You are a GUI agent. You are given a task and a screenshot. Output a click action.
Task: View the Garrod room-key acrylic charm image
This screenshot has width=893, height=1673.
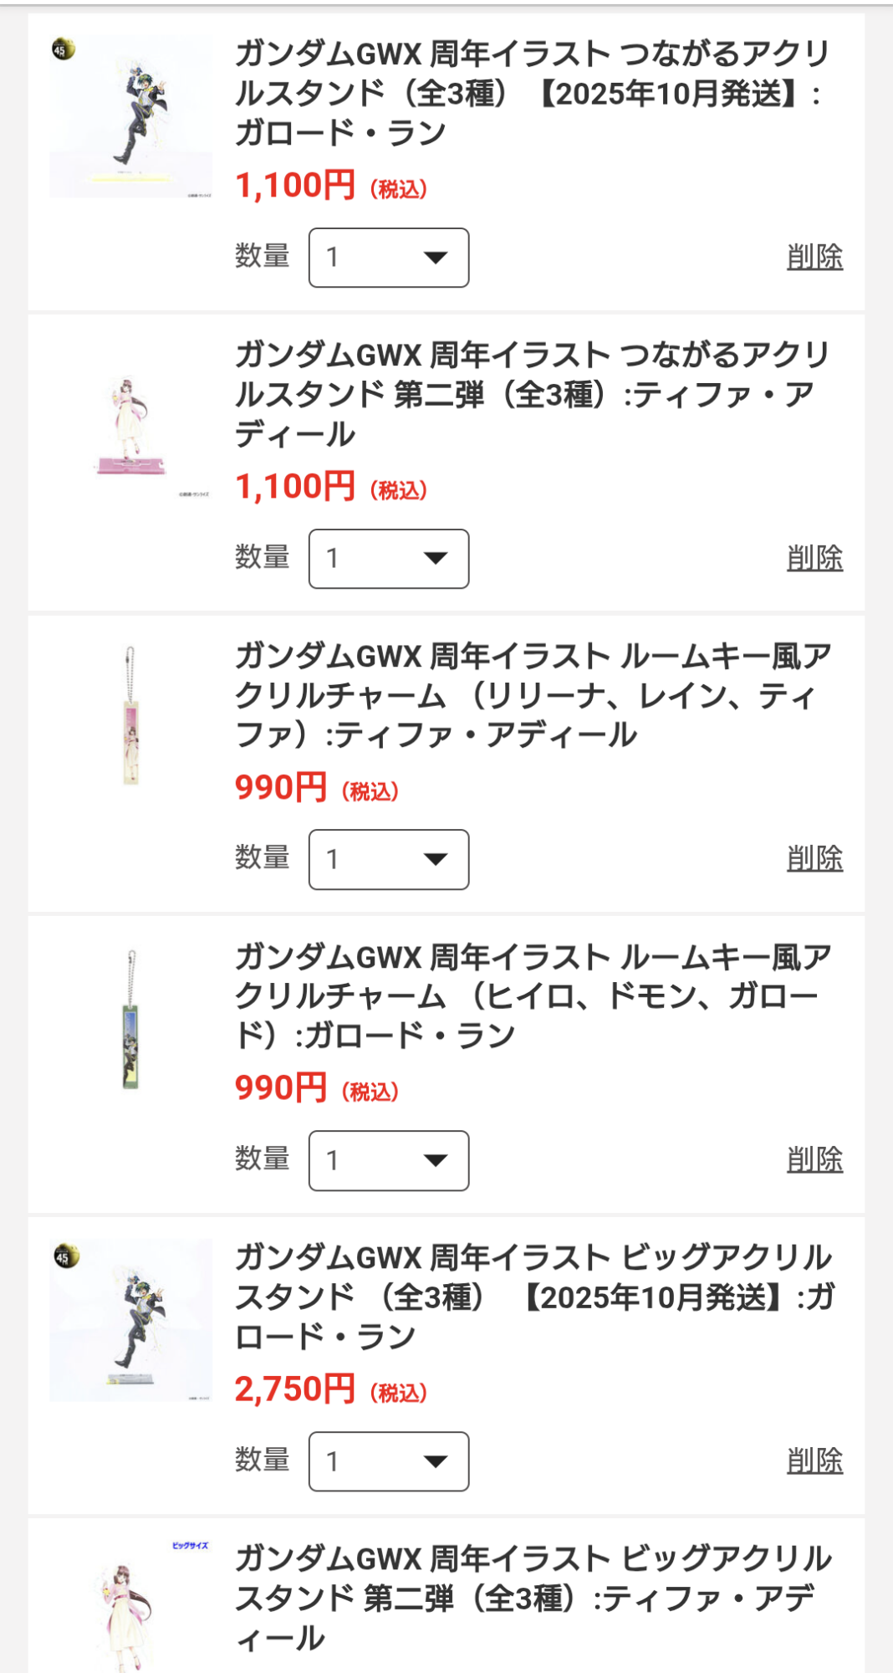point(130,1019)
